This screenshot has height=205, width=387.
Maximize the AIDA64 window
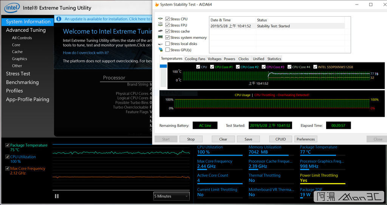[x=371, y=5]
